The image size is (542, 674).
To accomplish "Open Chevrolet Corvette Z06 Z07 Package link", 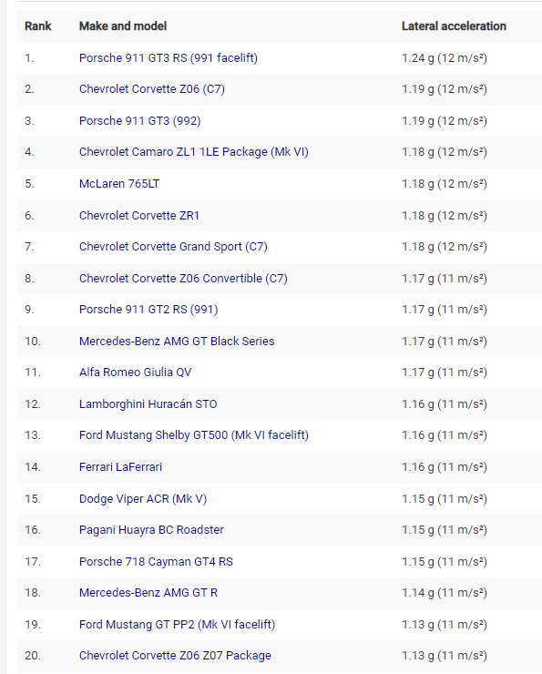I will [175, 656].
